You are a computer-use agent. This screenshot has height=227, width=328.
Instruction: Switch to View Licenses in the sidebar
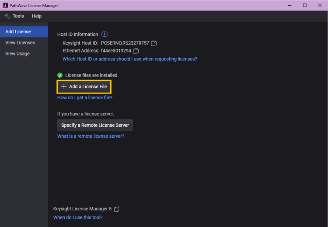pos(20,43)
